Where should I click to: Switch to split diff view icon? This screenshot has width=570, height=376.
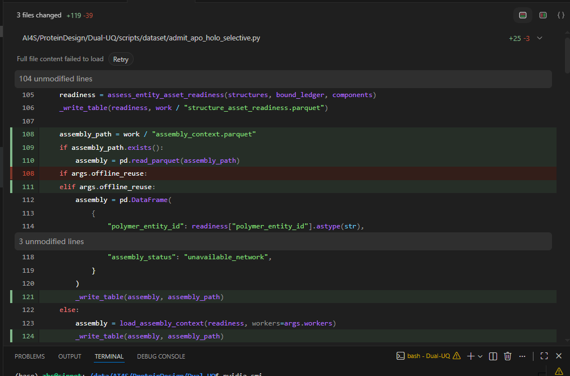(x=542, y=15)
